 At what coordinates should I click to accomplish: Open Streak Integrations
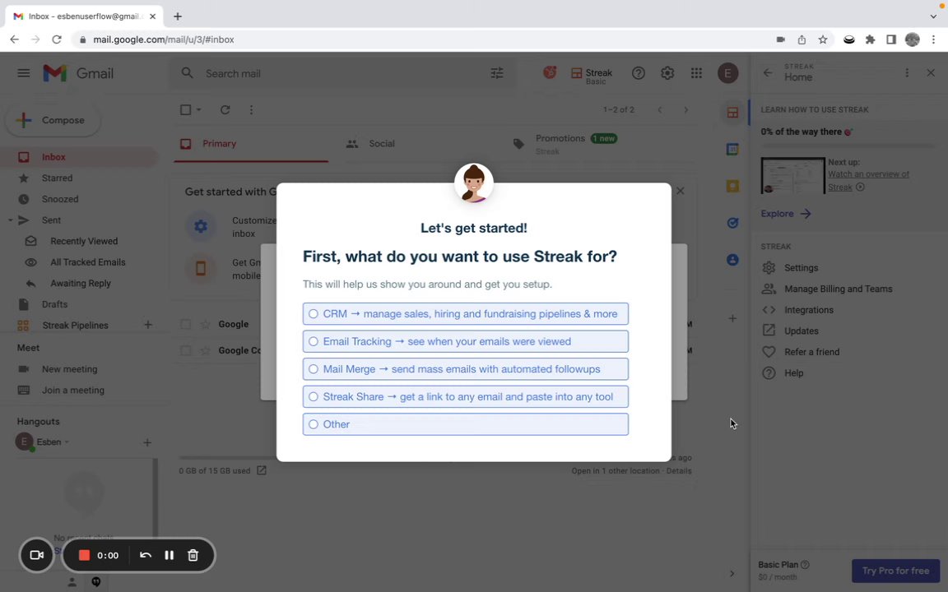(x=808, y=310)
